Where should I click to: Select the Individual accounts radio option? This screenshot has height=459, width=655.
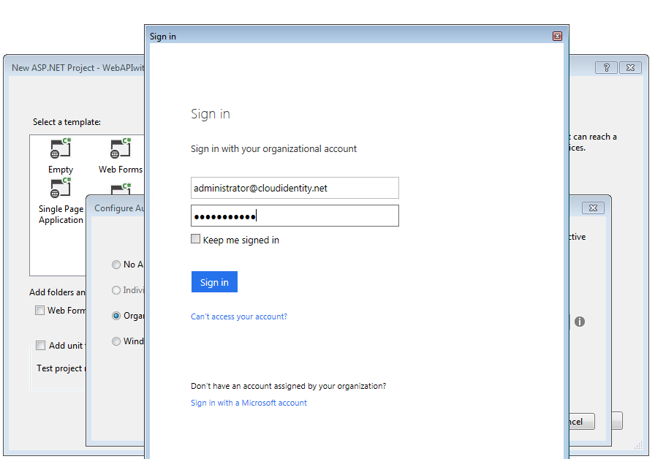click(x=116, y=290)
